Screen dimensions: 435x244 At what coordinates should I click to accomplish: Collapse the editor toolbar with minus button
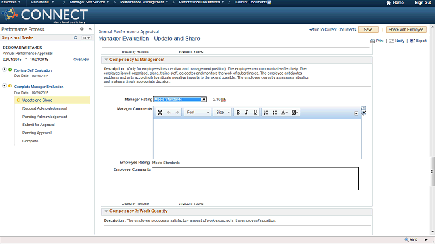[x=356, y=113]
